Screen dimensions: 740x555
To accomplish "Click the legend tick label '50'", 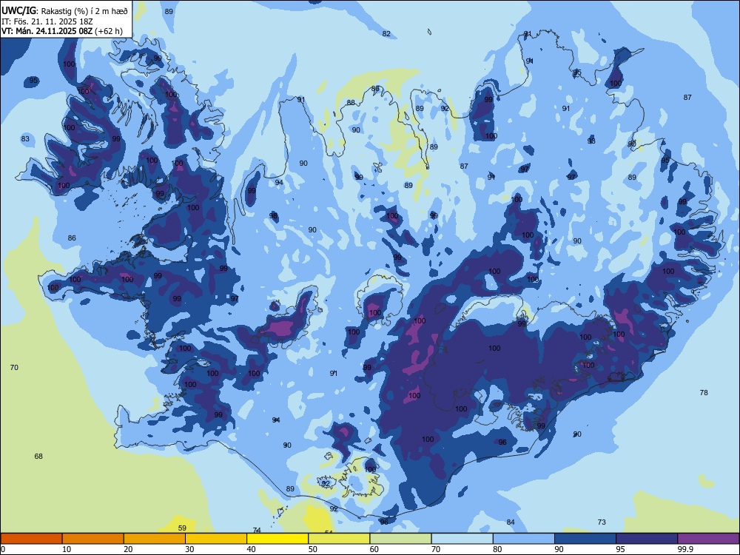I will pos(313,549).
